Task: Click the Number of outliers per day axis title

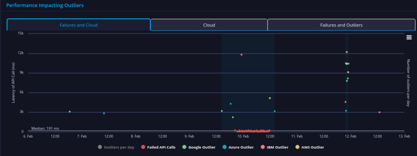Action: tap(408, 83)
